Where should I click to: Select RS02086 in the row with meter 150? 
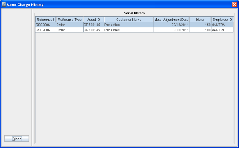tap(46, 25)
